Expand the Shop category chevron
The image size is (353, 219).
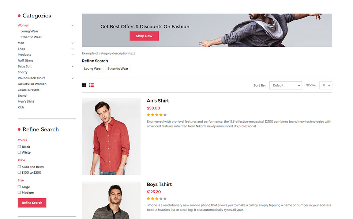(x=72, y=49)
